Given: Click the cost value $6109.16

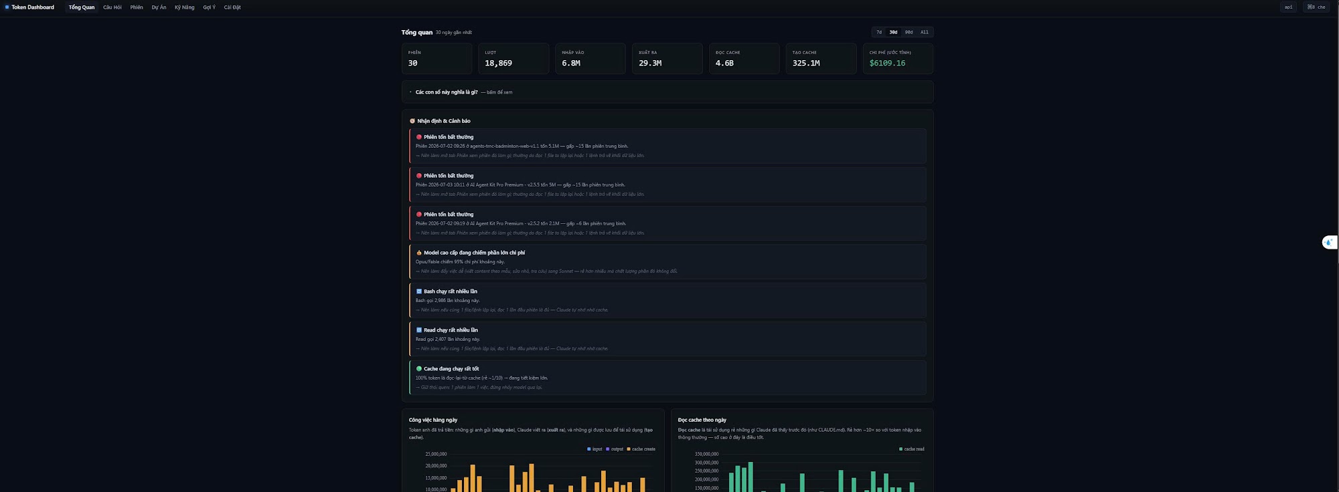Looking at the screenshot, I should [887, 64].
